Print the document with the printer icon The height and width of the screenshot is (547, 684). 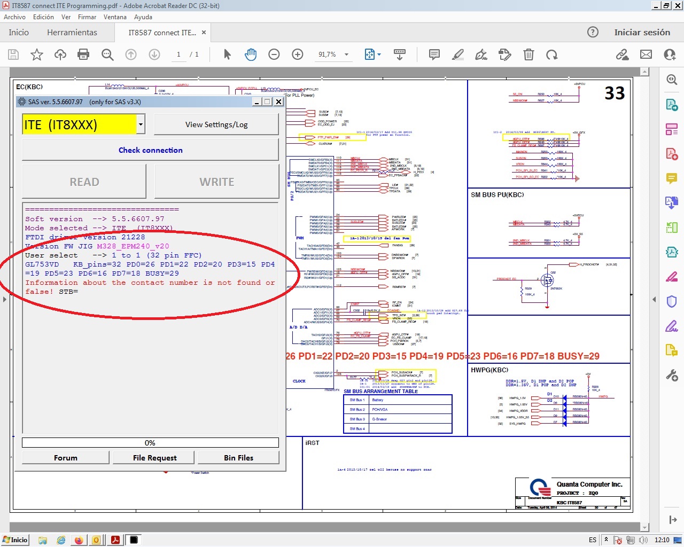[83, 54]
